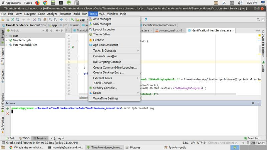
Task: Click the volume speaker icon in system tray
Action: (240, 3)
